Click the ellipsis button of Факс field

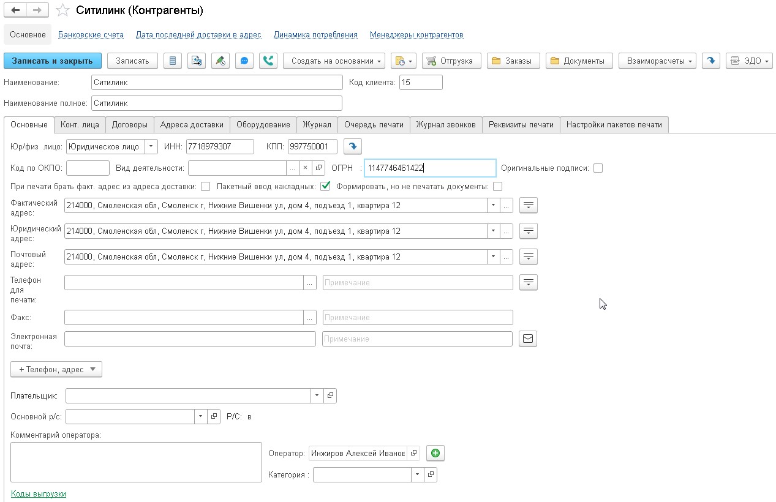[310, 317]
